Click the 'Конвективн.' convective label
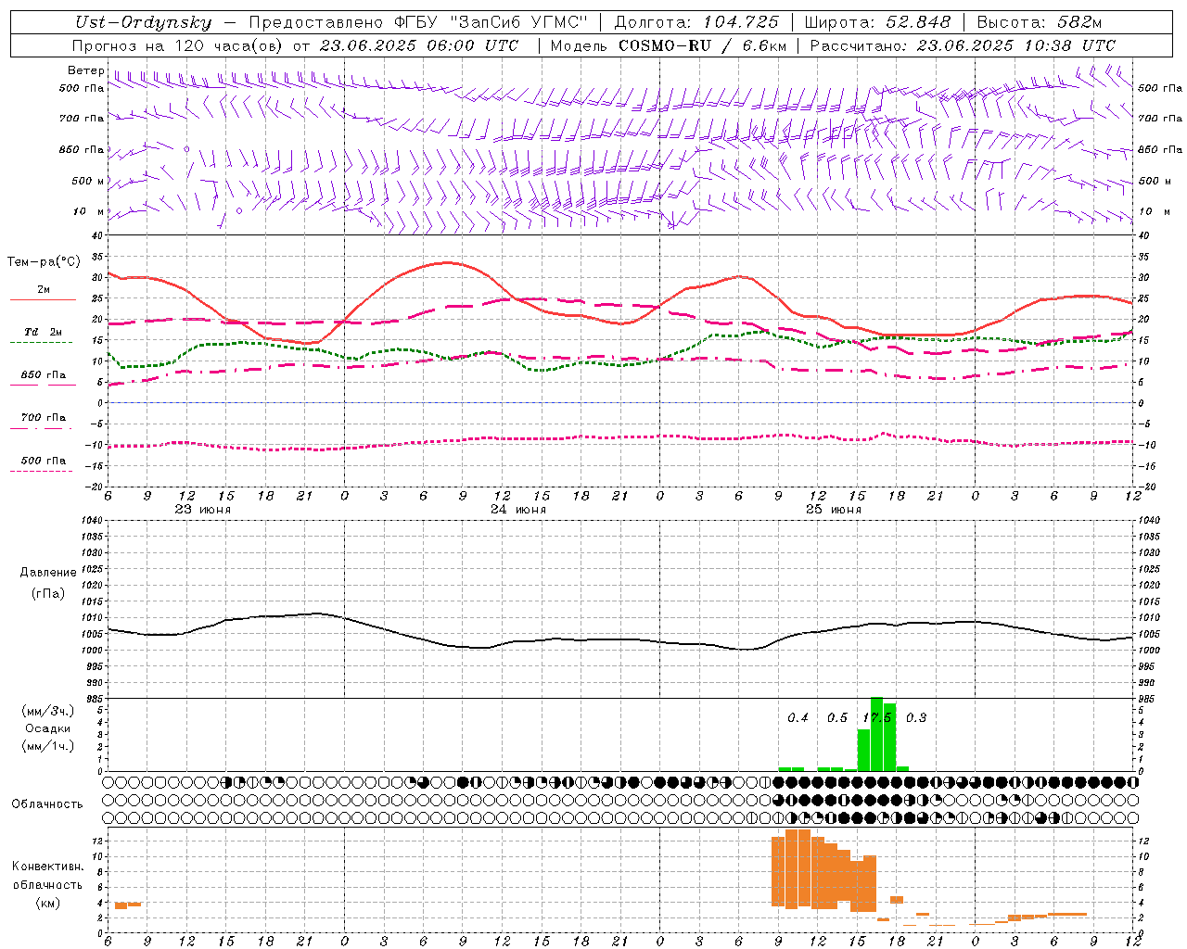This screenshot has width=1187, height=949. 47,867
